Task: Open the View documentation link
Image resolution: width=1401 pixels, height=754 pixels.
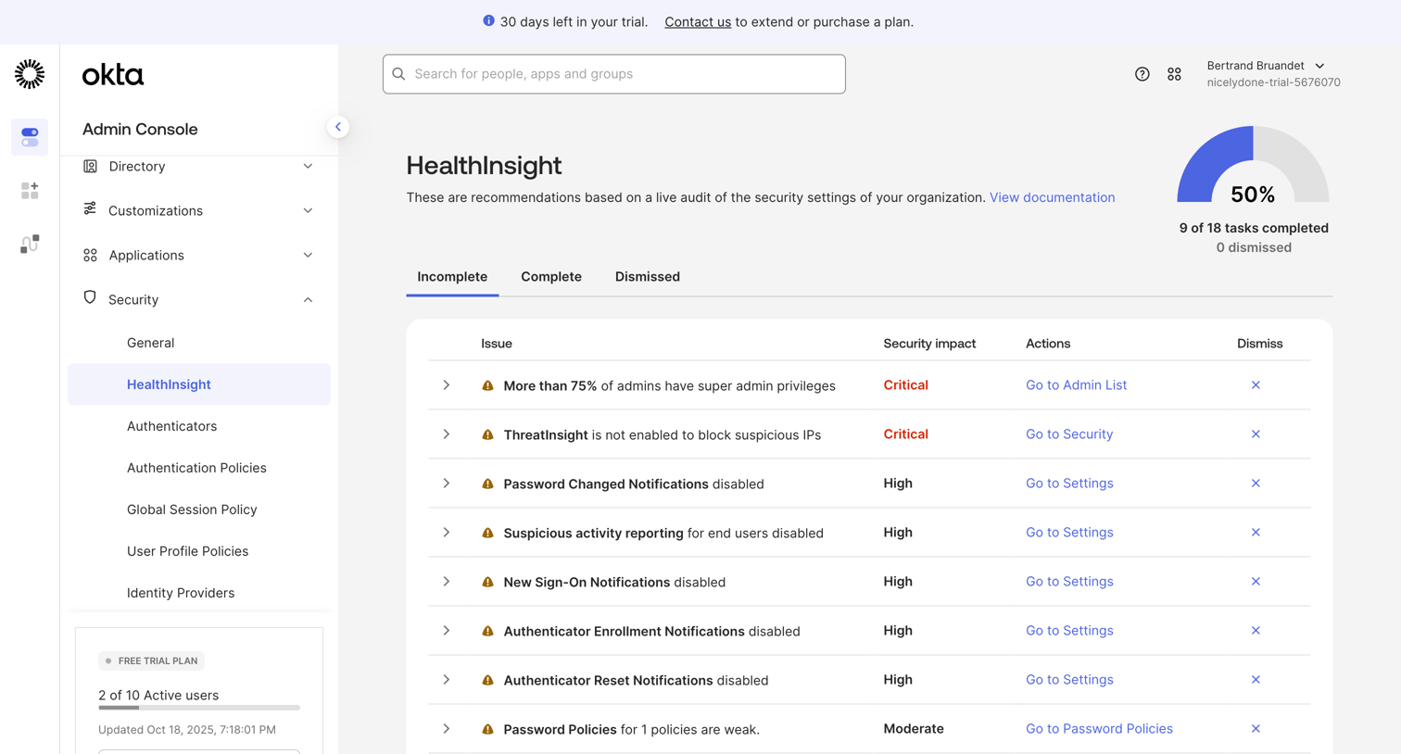Action: (1052, 197)
